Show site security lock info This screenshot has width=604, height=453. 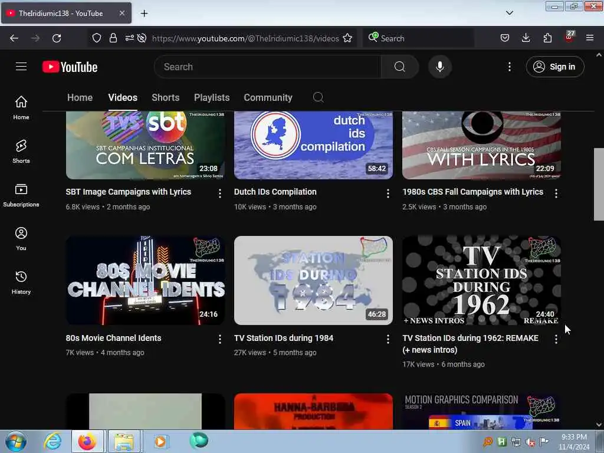[113, 38]
